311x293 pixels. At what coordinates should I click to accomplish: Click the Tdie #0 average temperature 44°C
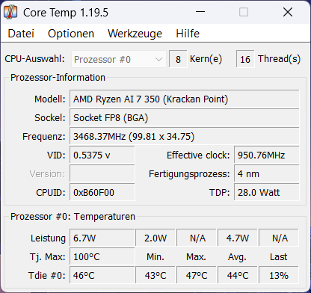click(x=238, y=275)
